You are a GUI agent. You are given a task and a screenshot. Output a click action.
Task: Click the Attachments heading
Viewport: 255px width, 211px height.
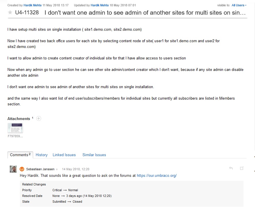(19, 119)
